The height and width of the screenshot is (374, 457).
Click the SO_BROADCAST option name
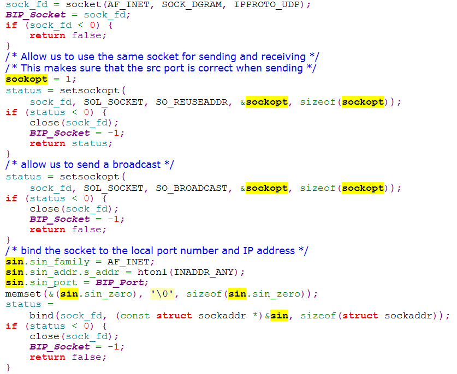pos(192,188)
